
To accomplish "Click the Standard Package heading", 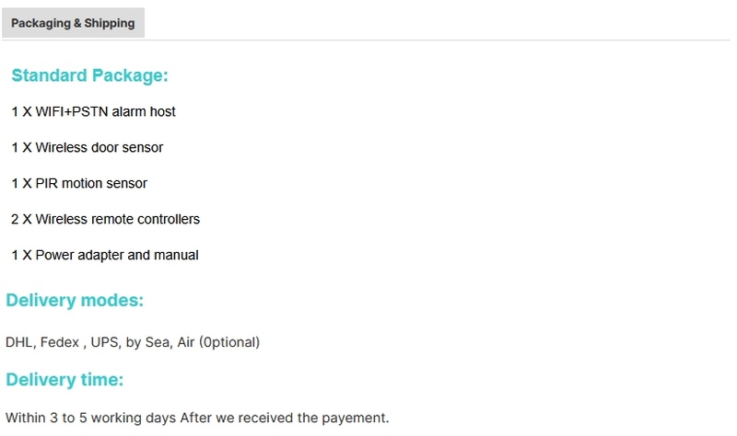I will pyautogui.click(x=89, y=75).
